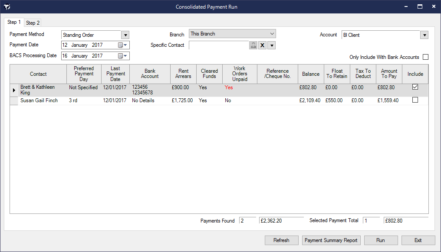Image resolution: width=441 pixels, height=252 pixels.
Task: Open the Branch dropdown list
Action: click(272, 34)
